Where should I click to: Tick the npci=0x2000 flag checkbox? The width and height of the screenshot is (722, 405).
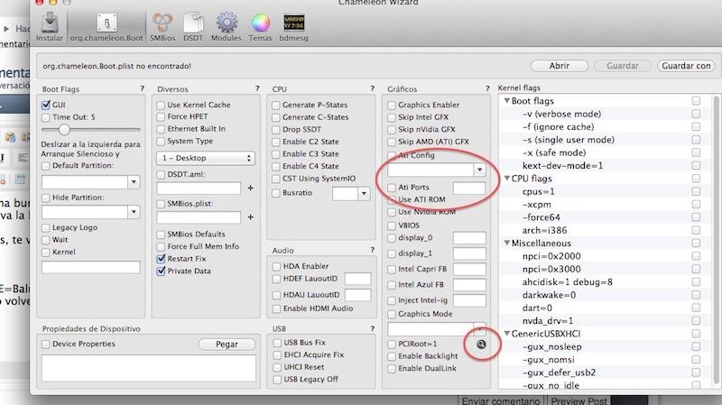696,256
